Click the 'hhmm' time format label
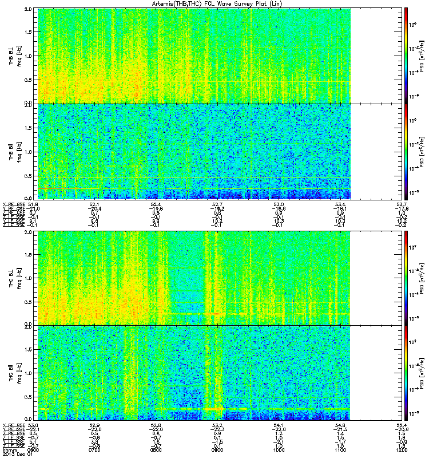Viewport: 429px width, 458px height. [9, 450]
